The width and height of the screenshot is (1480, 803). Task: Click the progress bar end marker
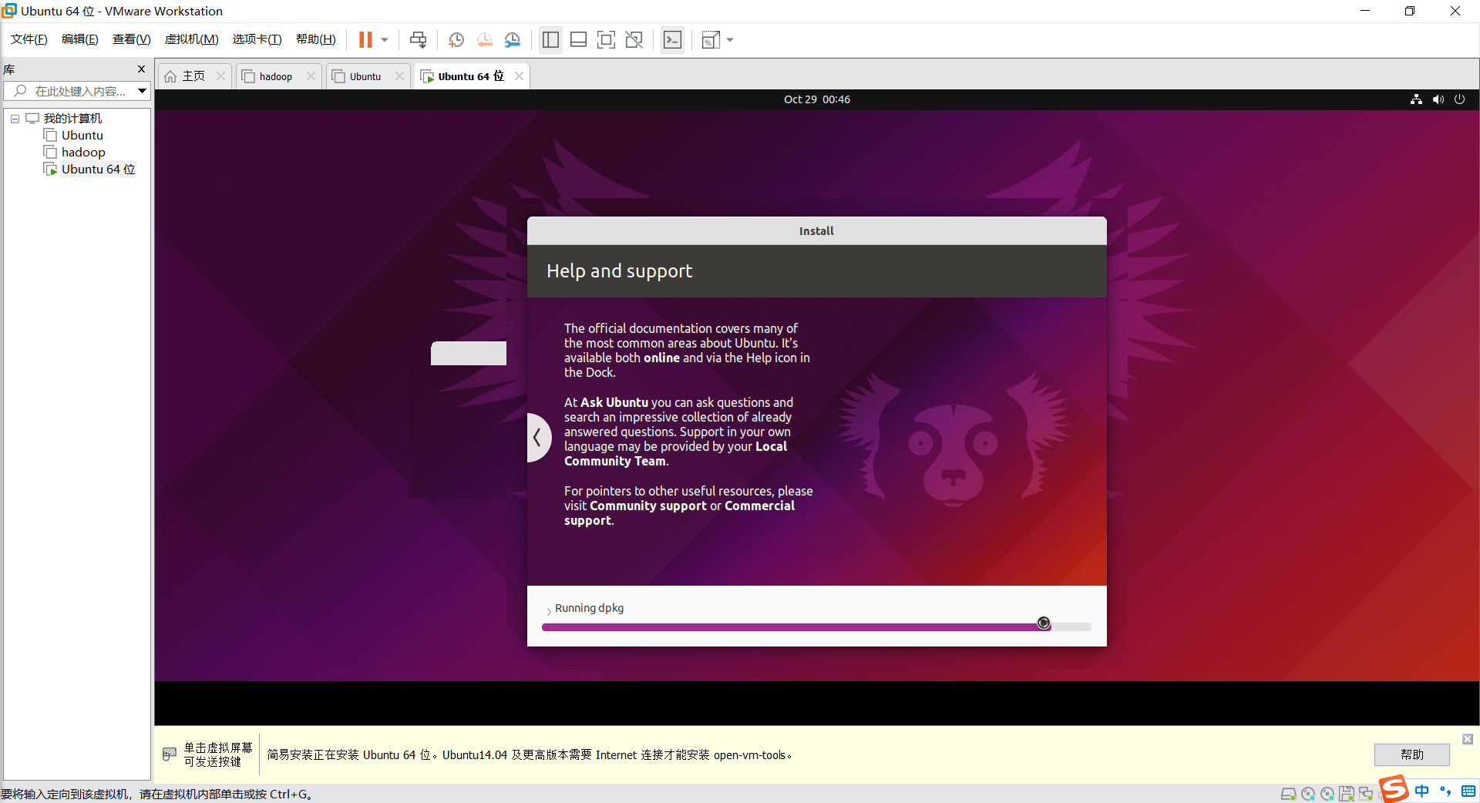tap(1044, 623)
